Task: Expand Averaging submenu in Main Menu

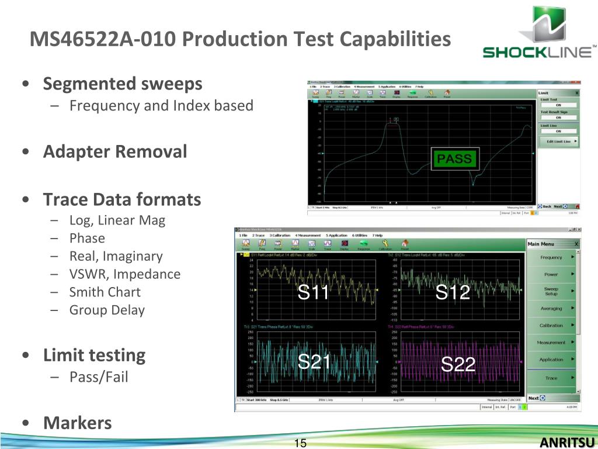Action: pyautogui.click(x=551, y=308)
